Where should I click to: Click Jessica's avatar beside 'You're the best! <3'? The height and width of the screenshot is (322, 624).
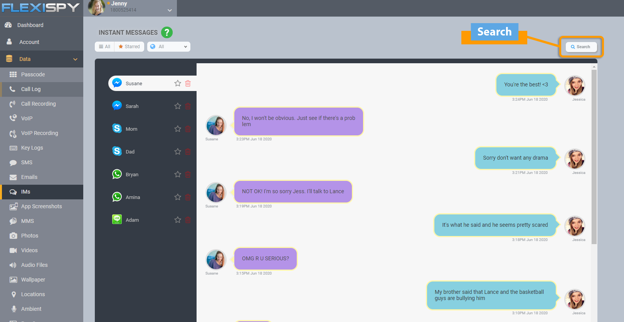tap(575, 85)
